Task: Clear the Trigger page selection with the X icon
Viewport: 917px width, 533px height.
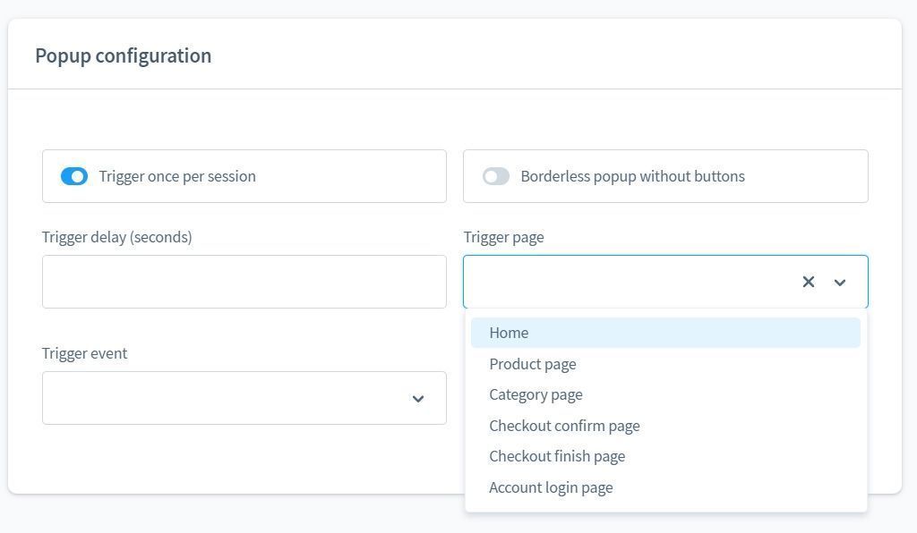Action: [808, 282]
